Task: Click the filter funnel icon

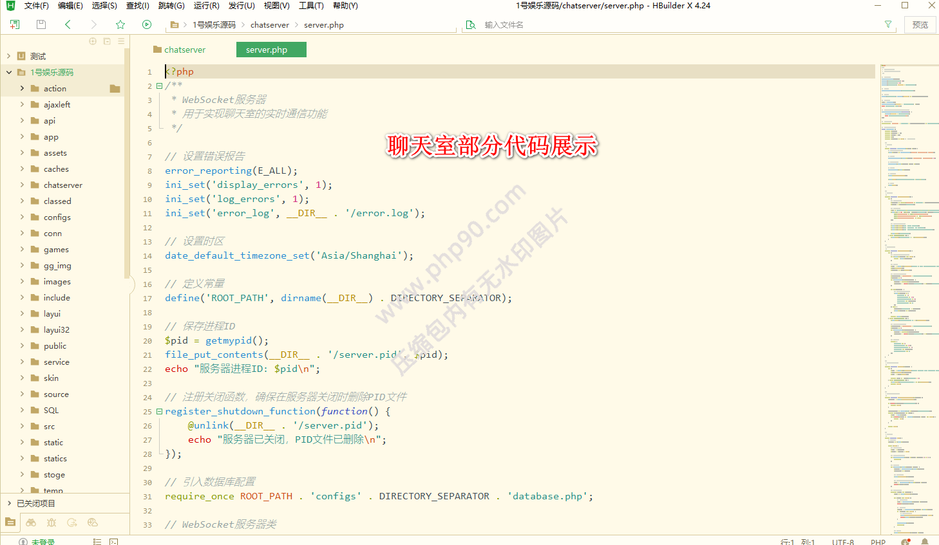Action: pyautogui.click(x=888, y=24)
